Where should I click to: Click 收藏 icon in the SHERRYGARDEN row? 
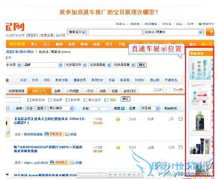coord(72,163)
